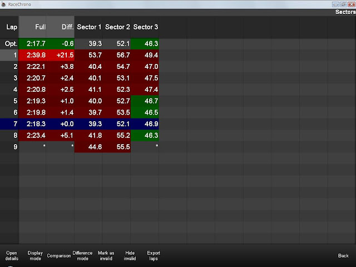Select sector 3 time 47.5
The height and width of the screenshot is (267, 356).
pos(145,78)
